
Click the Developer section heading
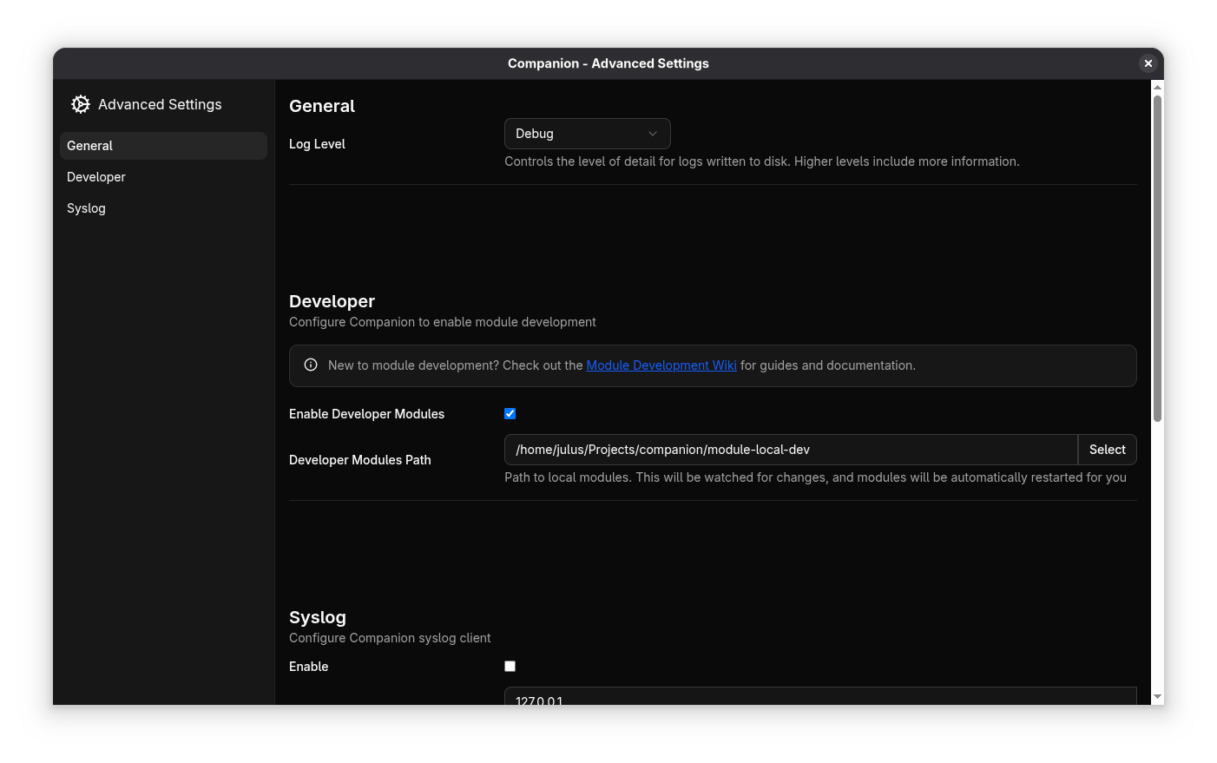point(332,301)
